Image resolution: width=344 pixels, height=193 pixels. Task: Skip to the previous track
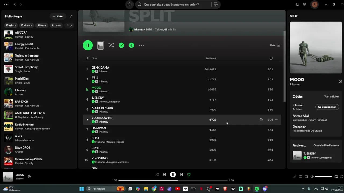(x=164, y=175)
